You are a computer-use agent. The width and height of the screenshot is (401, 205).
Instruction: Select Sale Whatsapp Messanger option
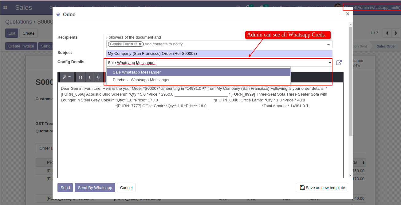(x=199, y=72)
